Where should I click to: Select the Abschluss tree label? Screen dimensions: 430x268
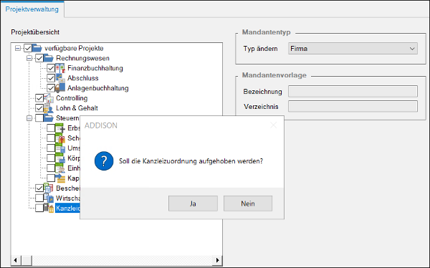coord(83,78)
